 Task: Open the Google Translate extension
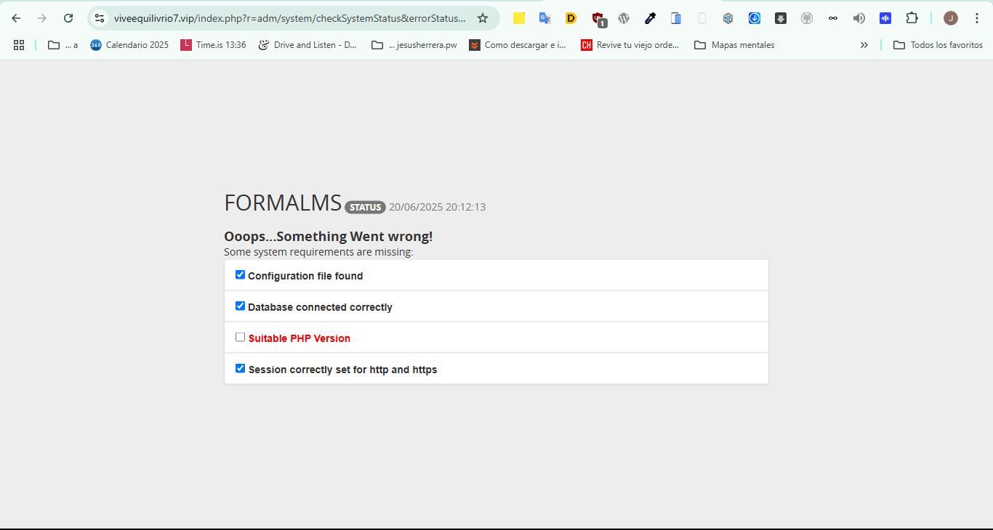(544, 18)
